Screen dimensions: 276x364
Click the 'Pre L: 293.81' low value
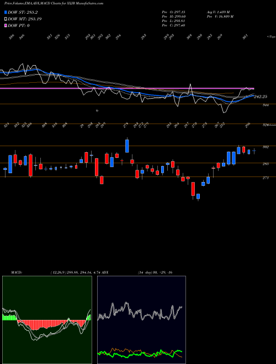(173, 21)
